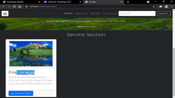Click the Search button in navbar
This screenshot has height=98, width=175.
click(x=164, y=13)
